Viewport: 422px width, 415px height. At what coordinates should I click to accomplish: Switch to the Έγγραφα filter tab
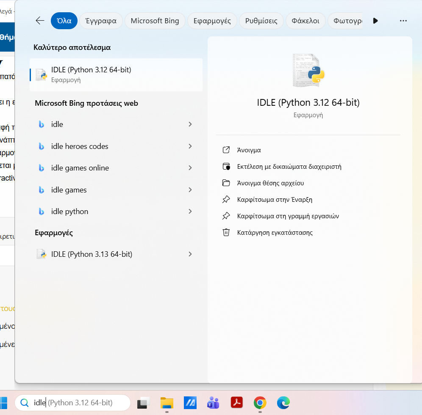[101, 21]
